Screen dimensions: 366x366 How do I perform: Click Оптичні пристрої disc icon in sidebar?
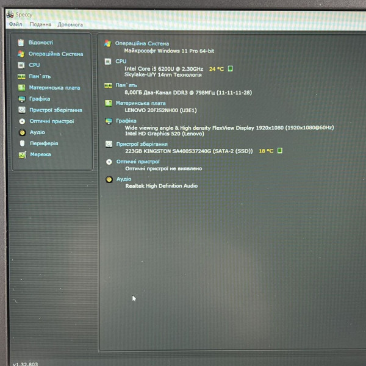click(x=22, y=121)
